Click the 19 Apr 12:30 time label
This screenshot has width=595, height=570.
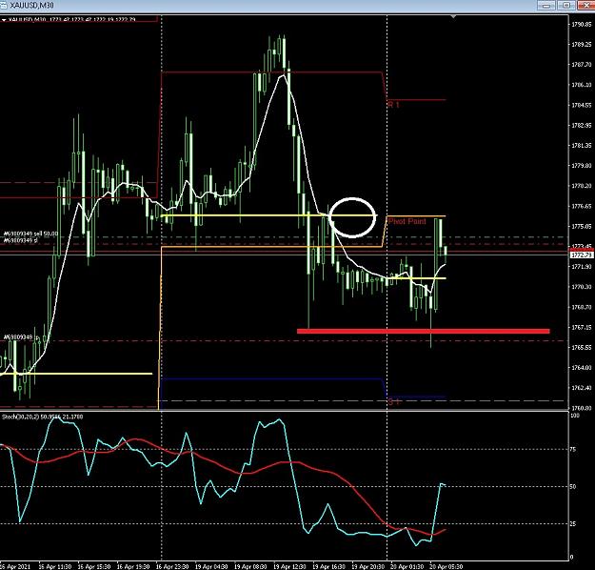[289, 566]
